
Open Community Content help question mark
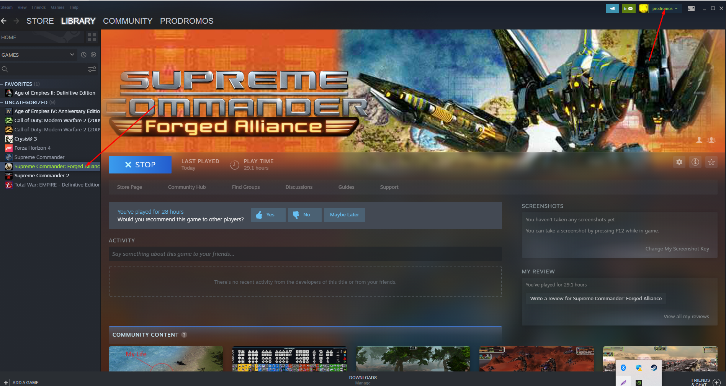[x=184, y=335]
